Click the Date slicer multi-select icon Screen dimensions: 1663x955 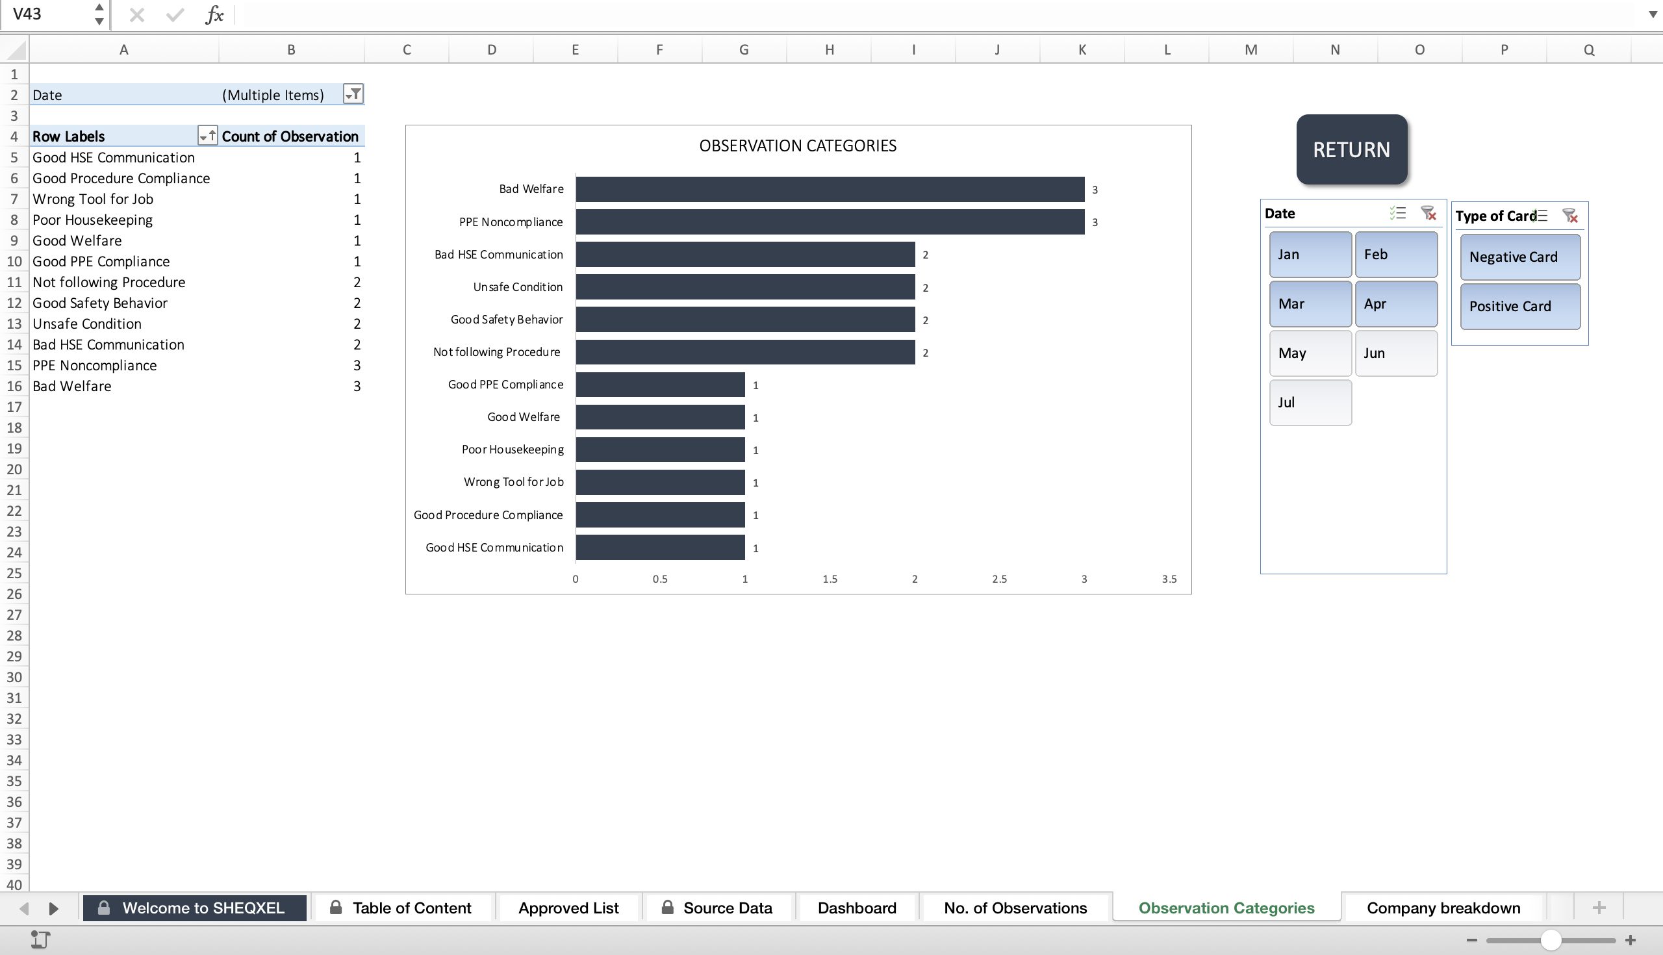1397,213
